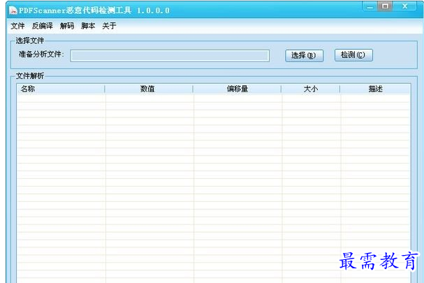Sort by the 名称 column header

tap(61, 89)
